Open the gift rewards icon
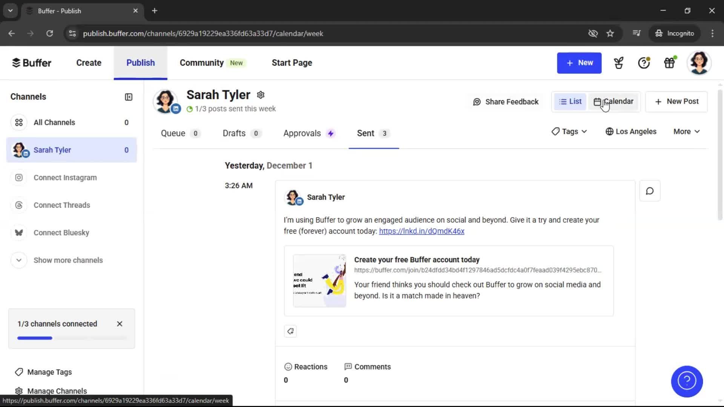 pos(669,63)
